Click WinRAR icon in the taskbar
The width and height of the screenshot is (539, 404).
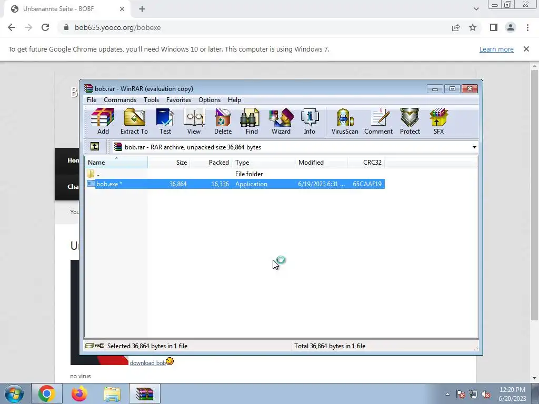(145, 393)
